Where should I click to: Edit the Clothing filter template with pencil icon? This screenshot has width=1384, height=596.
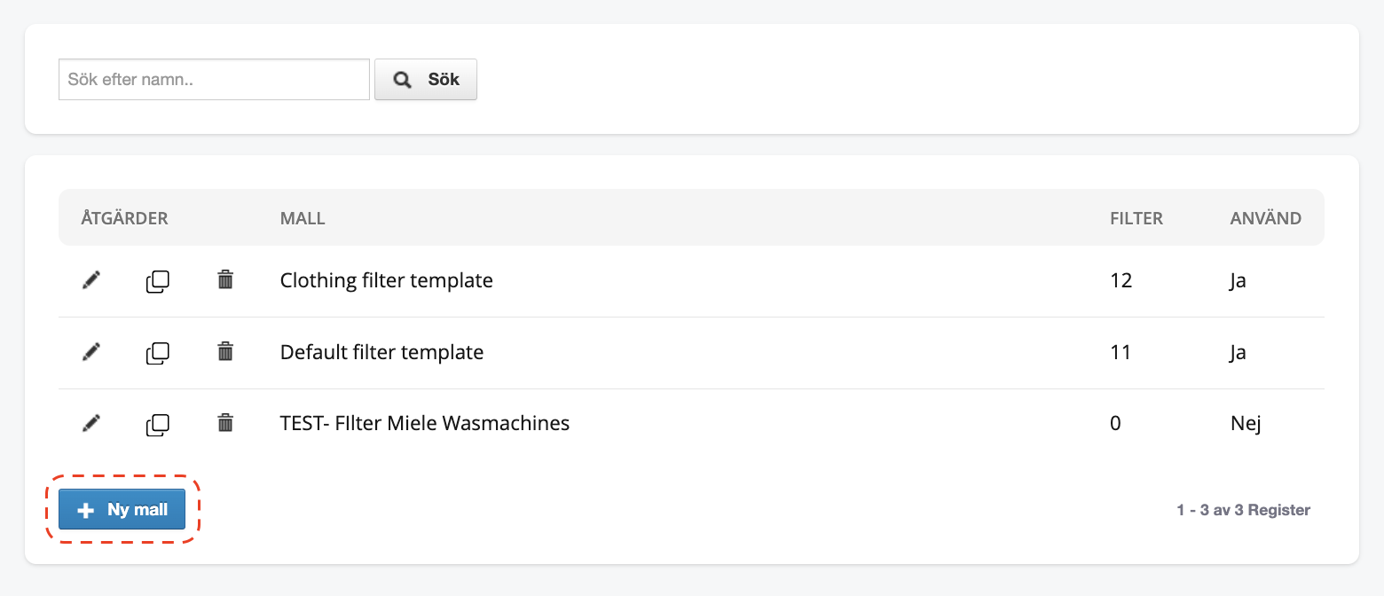[90, 280]
